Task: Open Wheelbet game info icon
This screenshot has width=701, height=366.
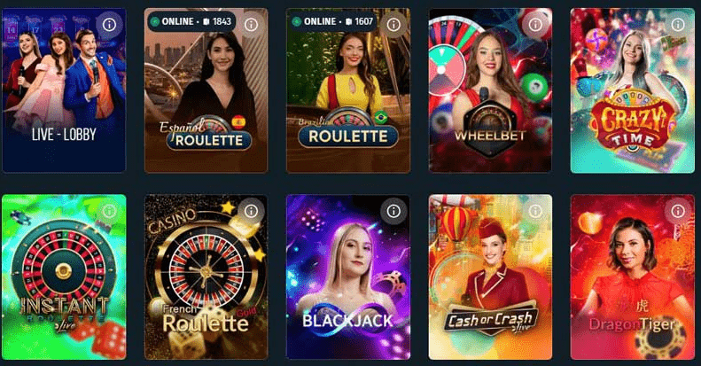Action: 535,25
